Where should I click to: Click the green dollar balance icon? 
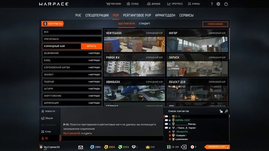pyautogui.click(x=169, y=147)
